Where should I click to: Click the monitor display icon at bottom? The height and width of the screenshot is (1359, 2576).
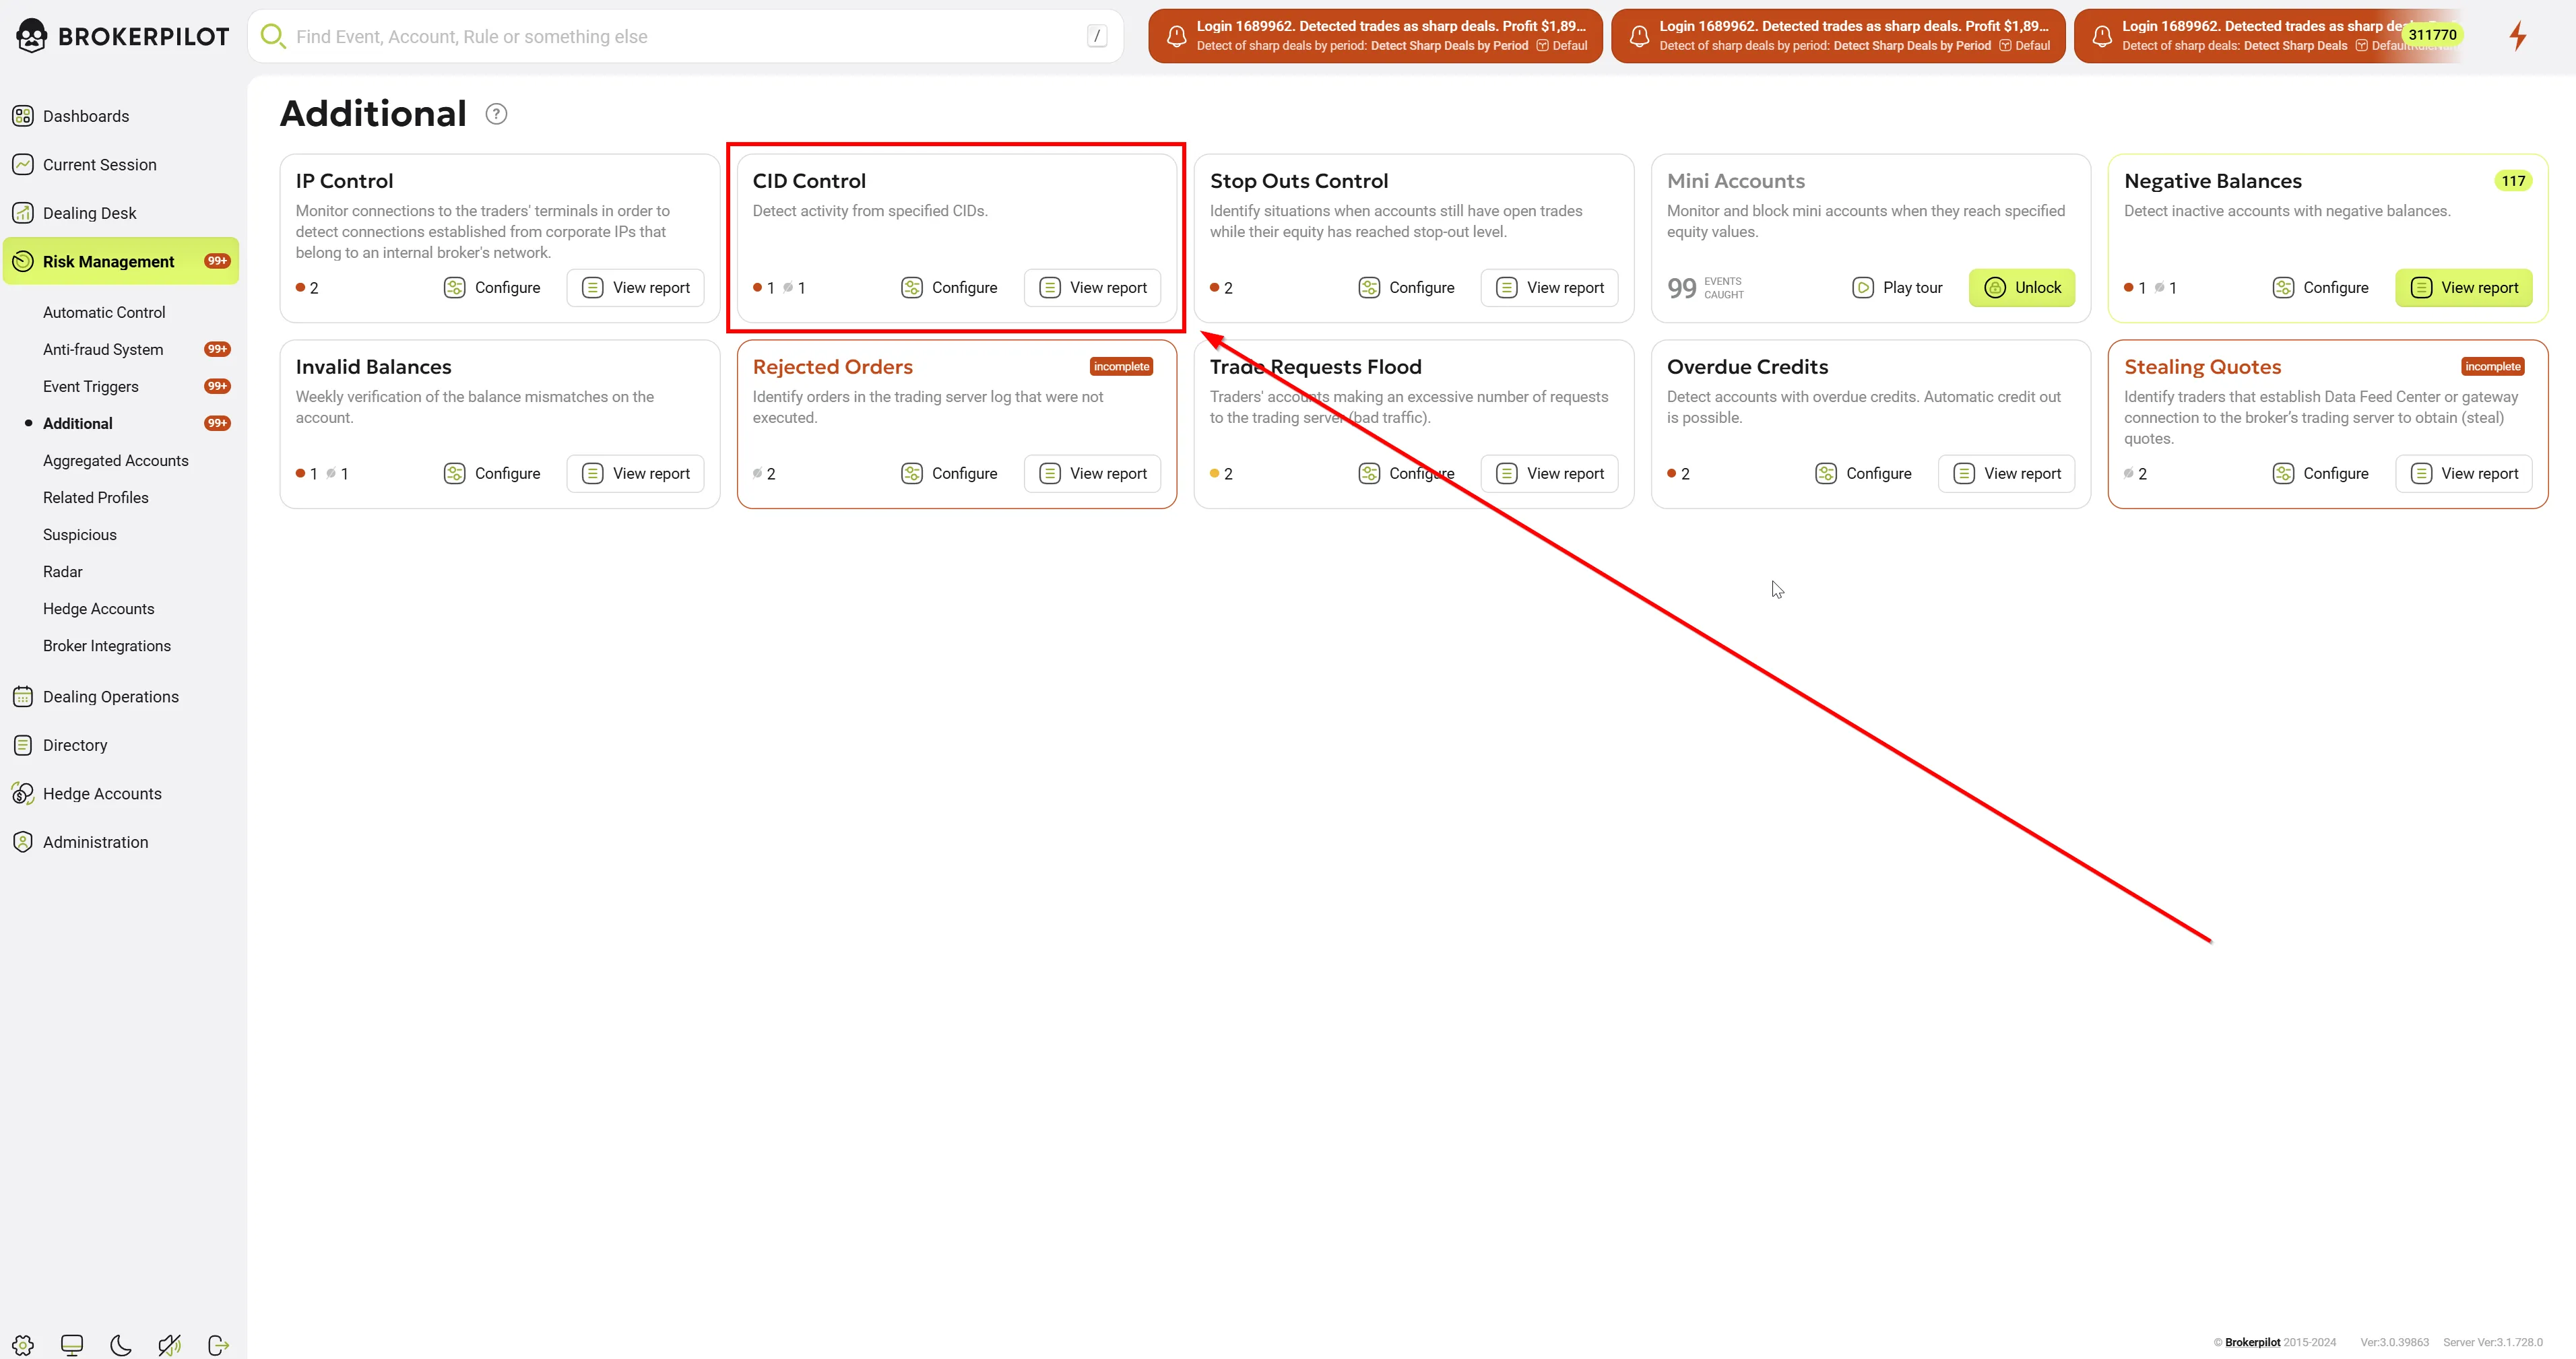click(72, 1345)
